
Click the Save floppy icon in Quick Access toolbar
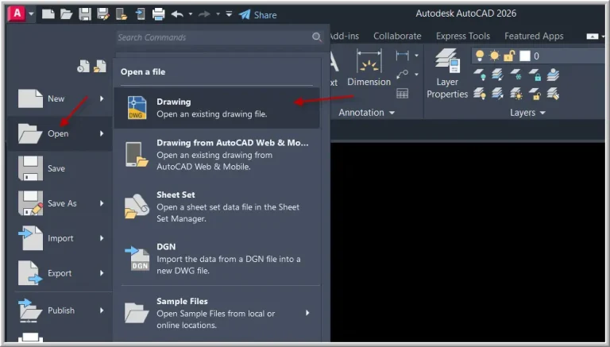click(x=85, y=14)
